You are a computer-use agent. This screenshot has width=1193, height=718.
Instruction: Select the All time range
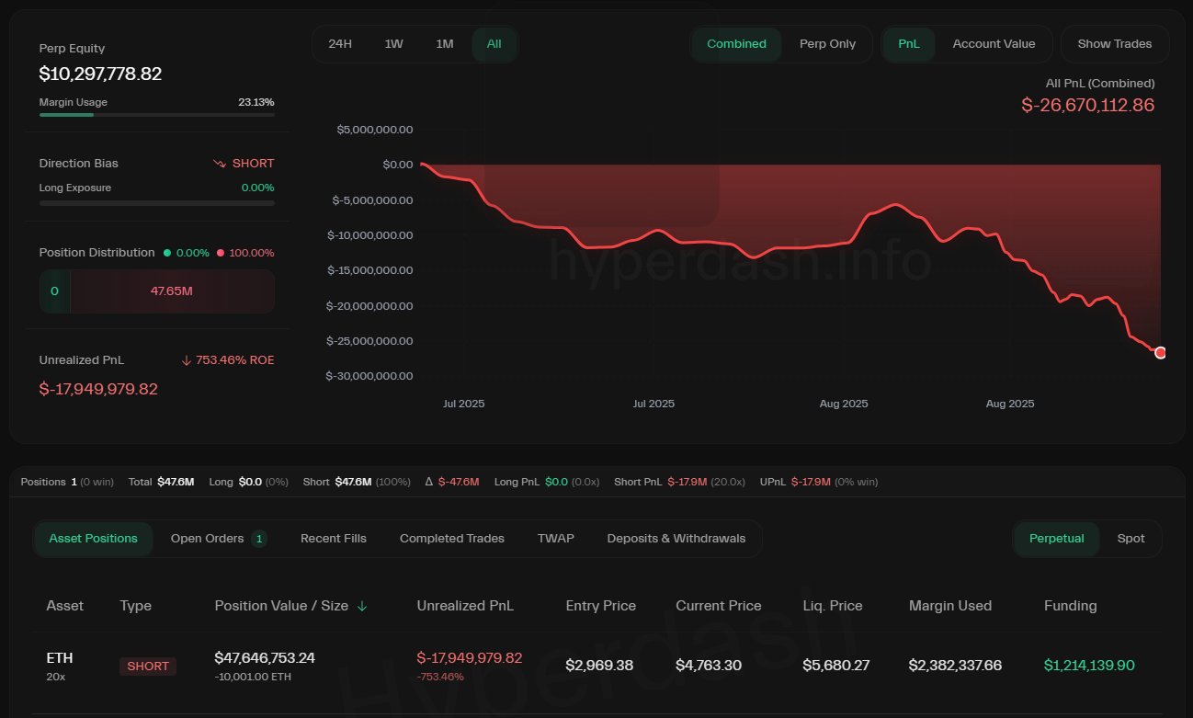coord(494,44)
